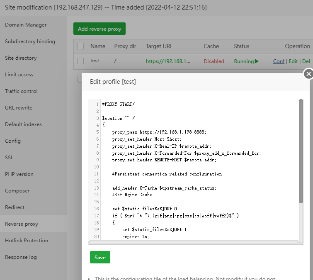Open the Domain Manager menu
This screenshot has width=313, height=280.
(x=26, y=25)
